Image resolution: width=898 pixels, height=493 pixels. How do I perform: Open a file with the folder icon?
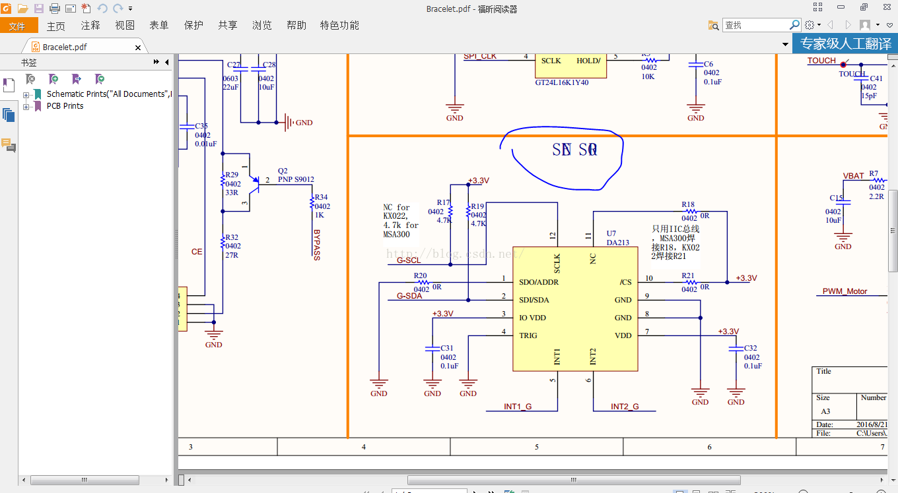coord(22,8)
